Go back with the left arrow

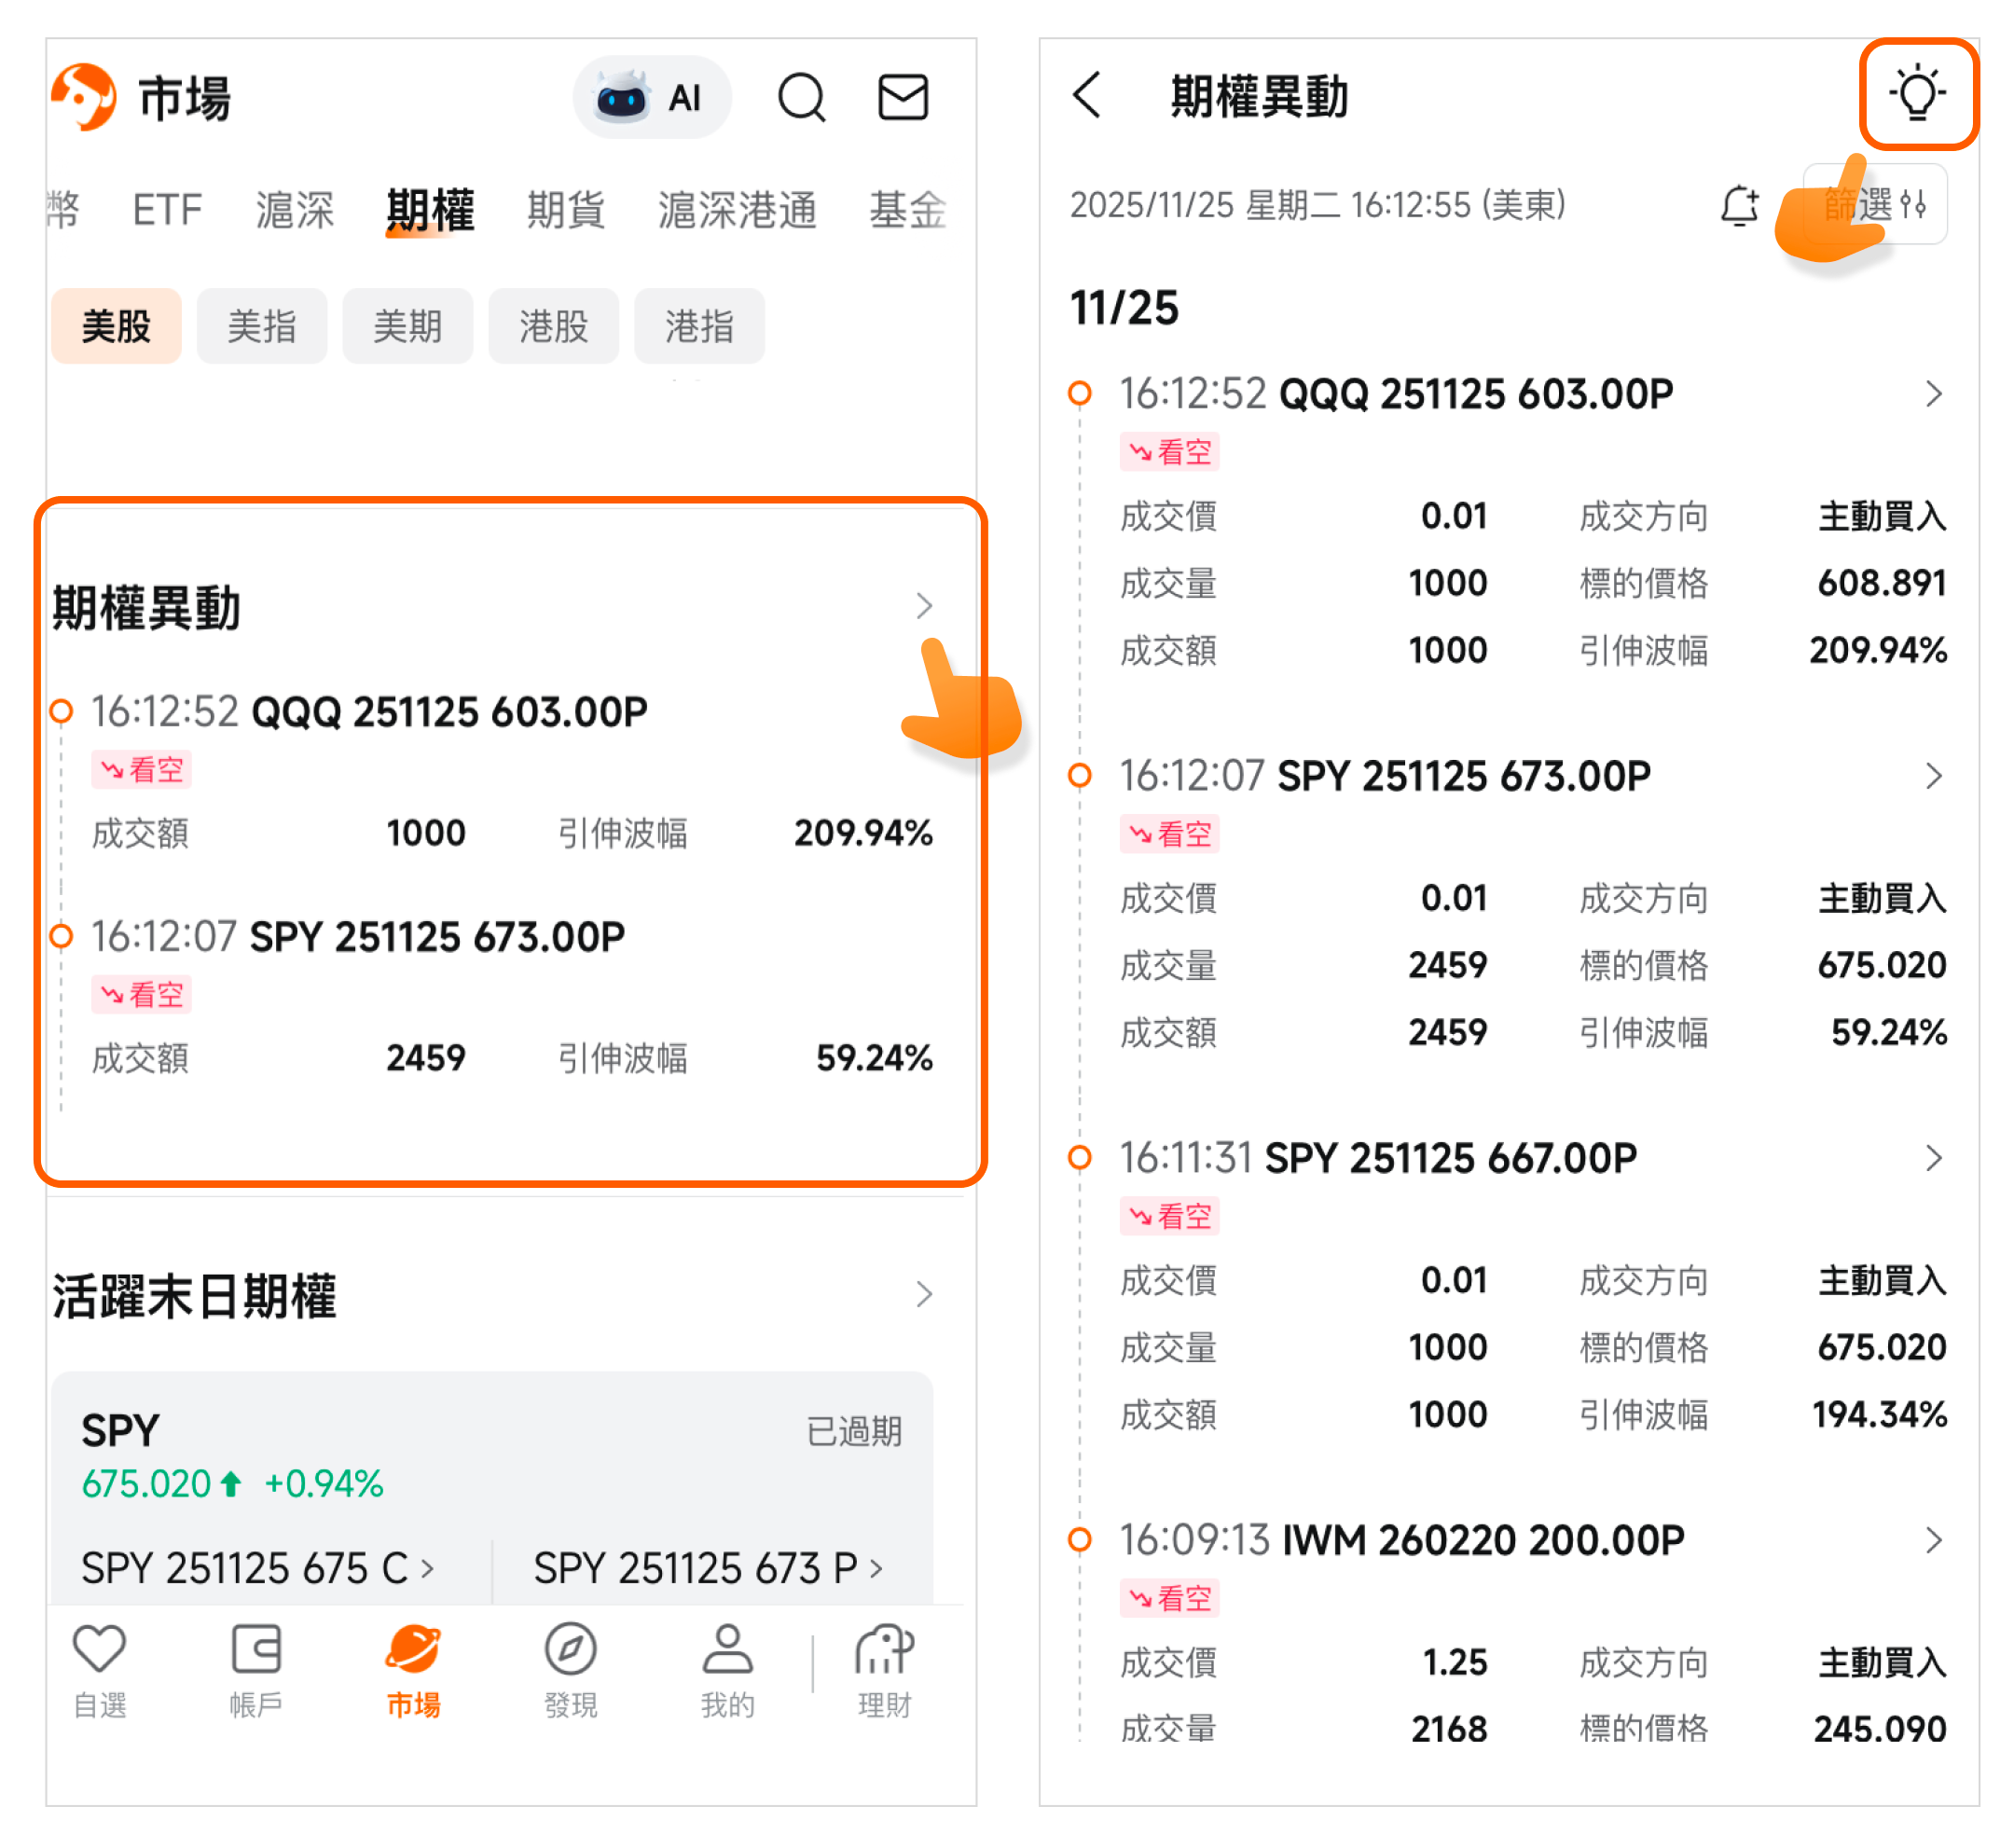point(1087,96)
